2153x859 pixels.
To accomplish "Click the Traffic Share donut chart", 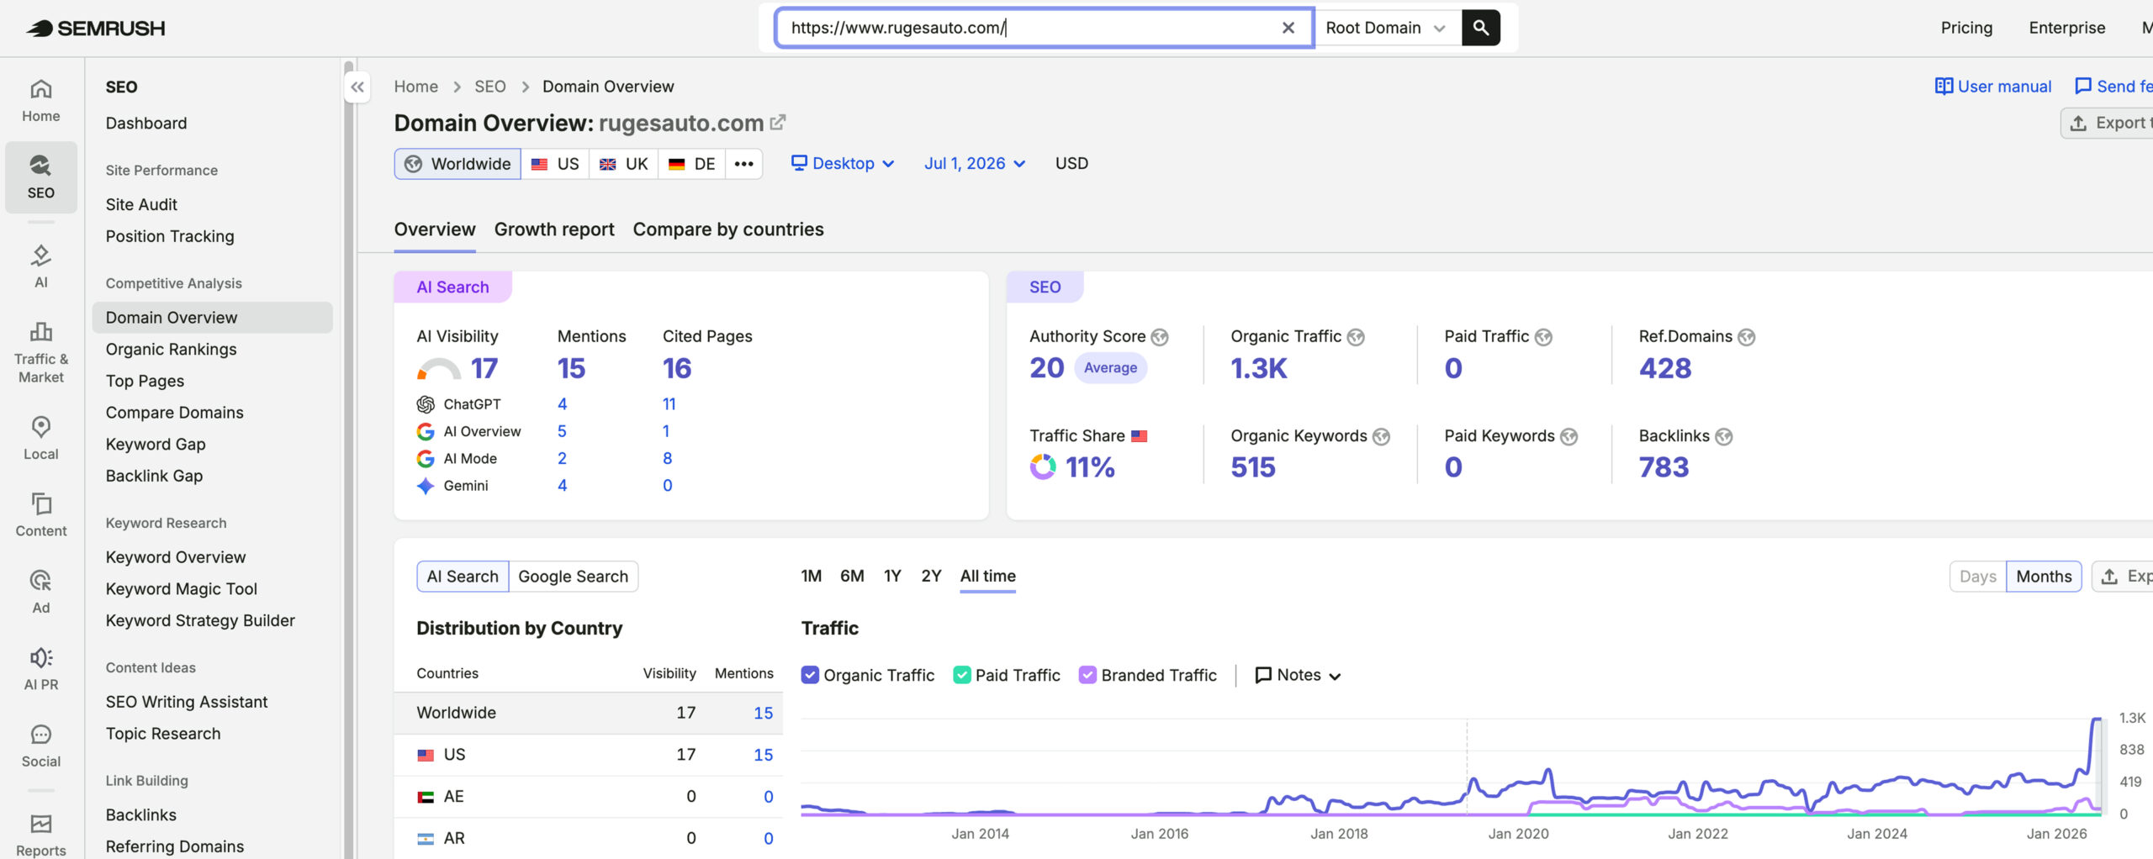I will click(1043, 466).
